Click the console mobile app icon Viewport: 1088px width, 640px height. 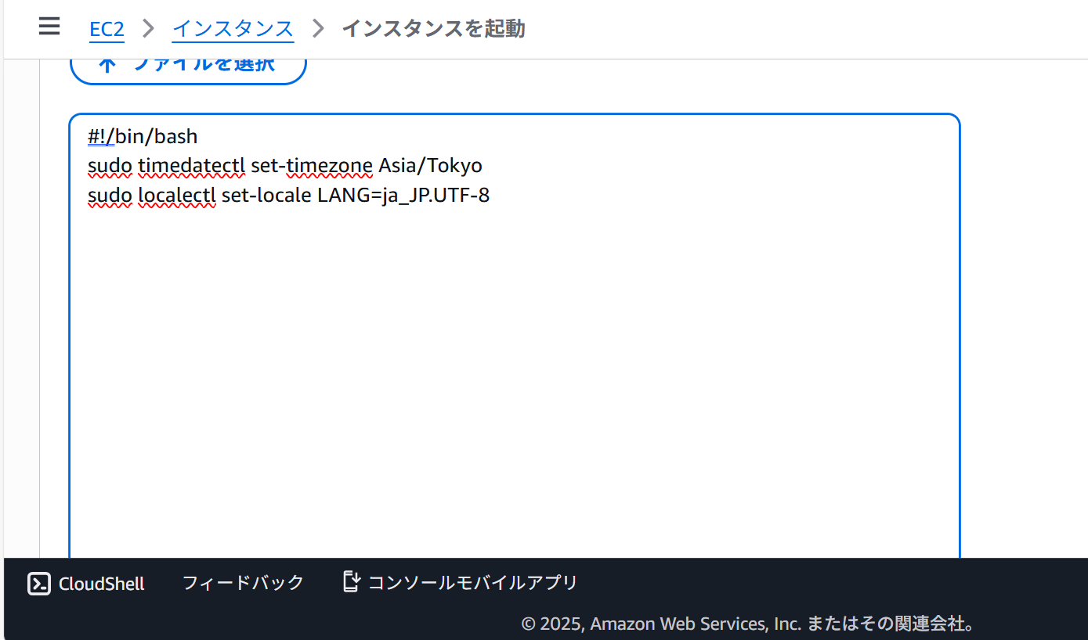352,581
